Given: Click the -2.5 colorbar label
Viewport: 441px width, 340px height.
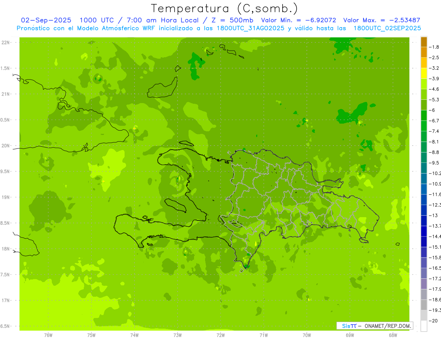Looking at the screenshot, I should click(434, 58).
